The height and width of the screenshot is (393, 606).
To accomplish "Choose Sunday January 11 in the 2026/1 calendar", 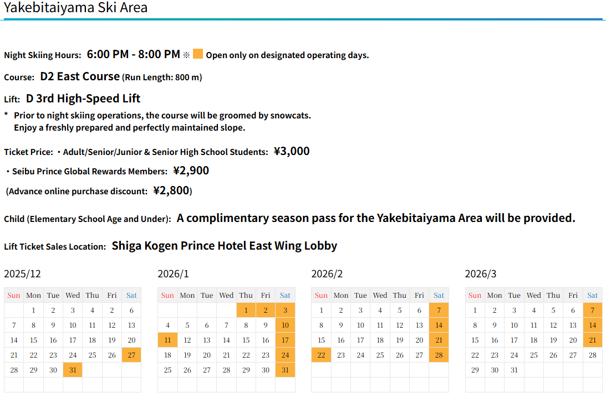I will 167,340.
